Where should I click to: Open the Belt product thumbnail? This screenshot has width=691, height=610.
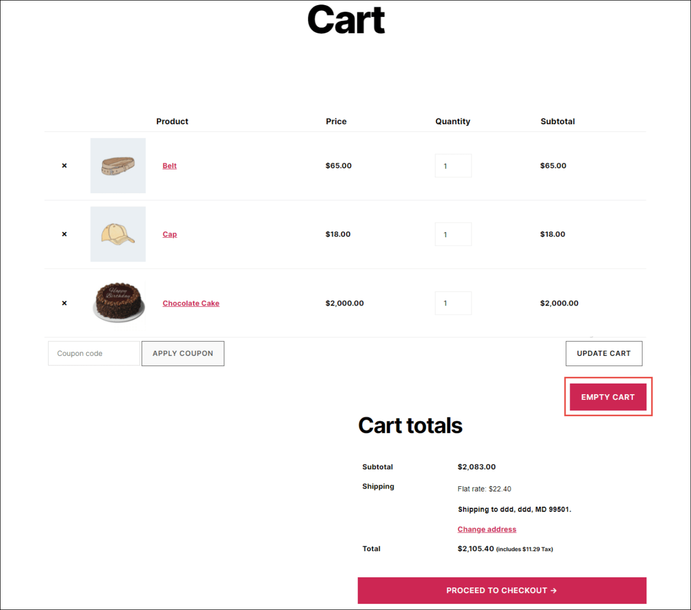(118, 165)
